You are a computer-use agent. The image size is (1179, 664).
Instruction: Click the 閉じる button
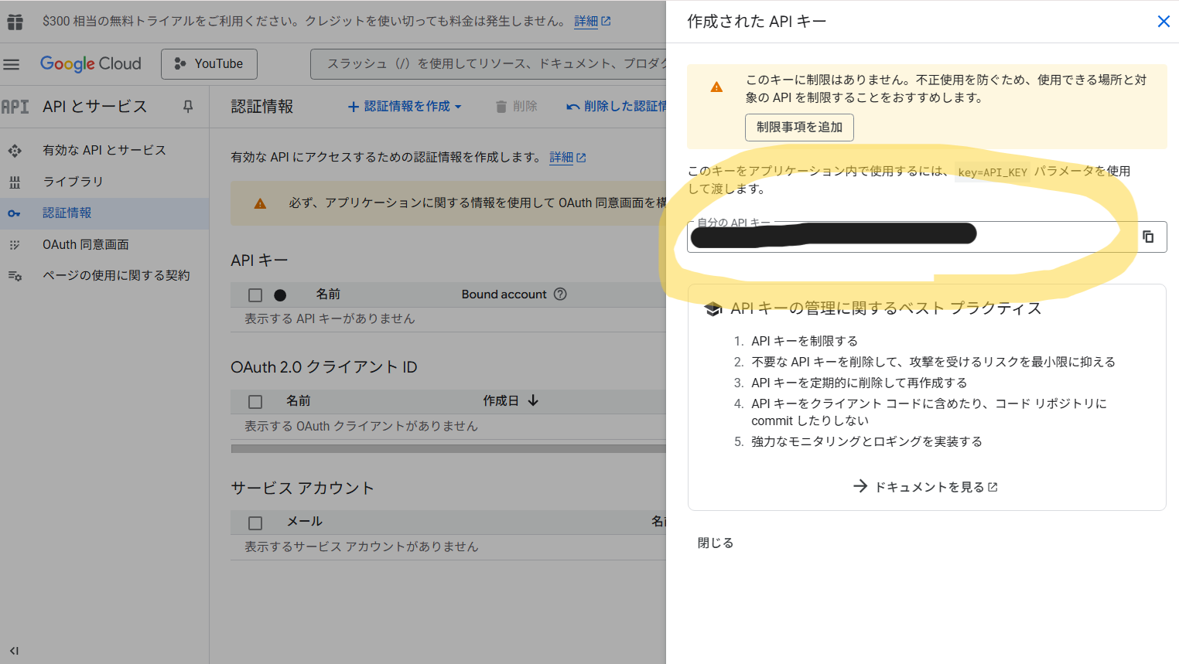tap(716, 543)
